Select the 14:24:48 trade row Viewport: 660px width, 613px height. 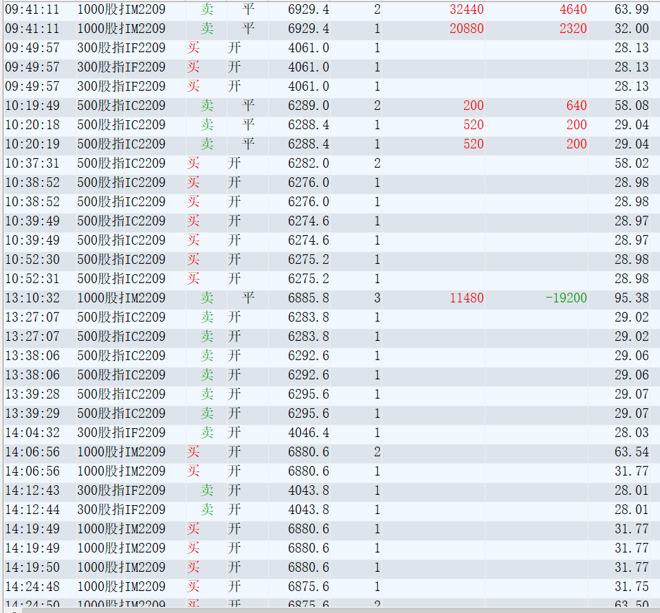click(330, 586)
